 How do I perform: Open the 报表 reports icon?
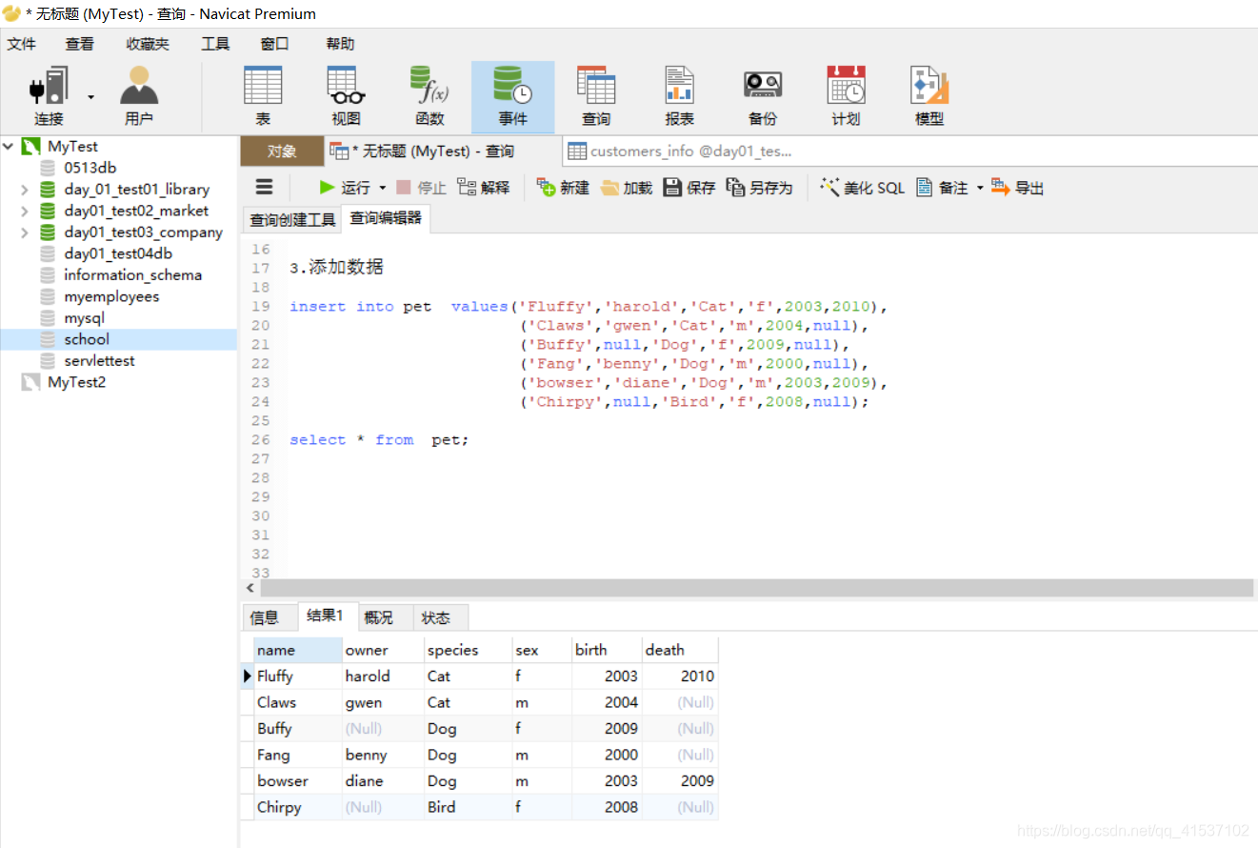click(x=679, y=97)
